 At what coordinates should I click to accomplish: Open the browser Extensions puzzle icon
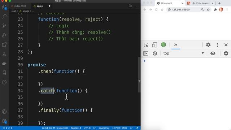click(215, 10)
